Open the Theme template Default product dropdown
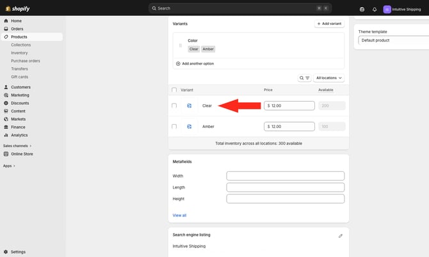The image size is (429, 257). pyautogui.click(x=393, y=40)
